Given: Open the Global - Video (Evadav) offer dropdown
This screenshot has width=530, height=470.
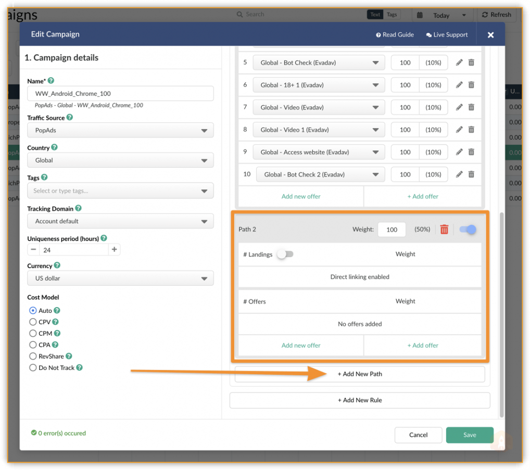Looking at the screenshot, I should [x=319, y=107].
